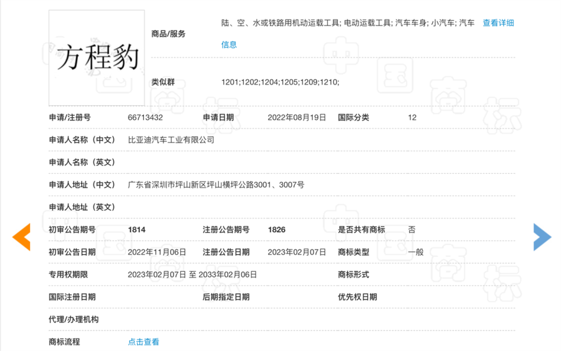
Task: Select applicant name 比亚迪汽车工业有限公司
Action: 171,140
